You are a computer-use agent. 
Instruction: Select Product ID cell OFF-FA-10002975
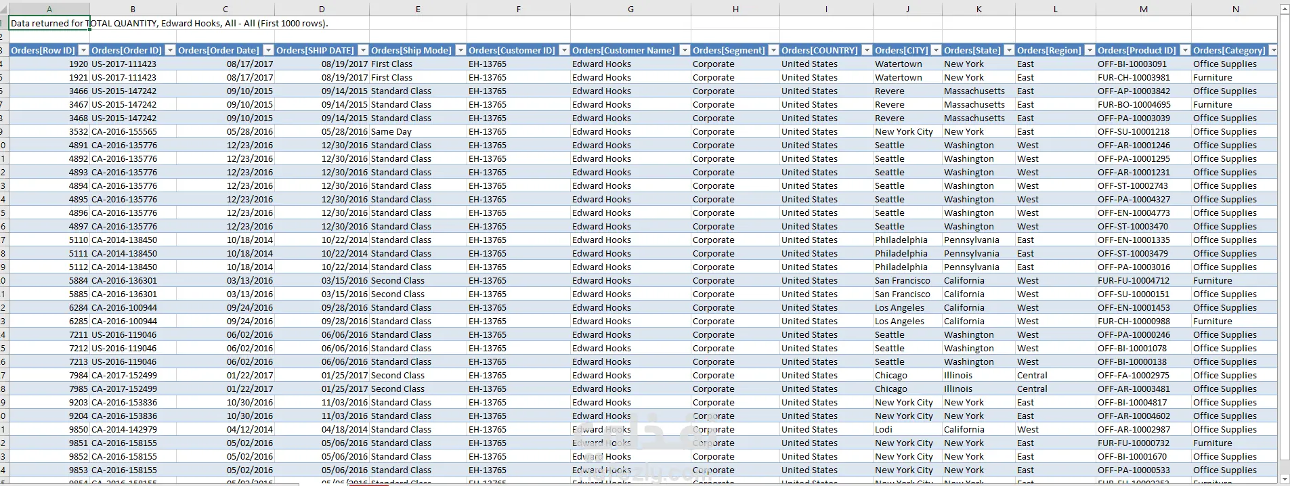(1144, 375)
